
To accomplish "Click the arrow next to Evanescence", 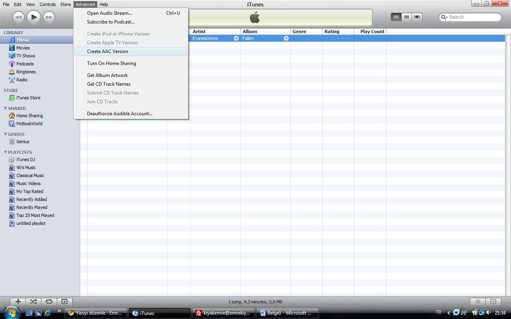I will (x=236, y=38).
